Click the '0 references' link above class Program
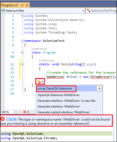Image resolution: width=117 pixels, height=142 pixels. coord(39,49)
